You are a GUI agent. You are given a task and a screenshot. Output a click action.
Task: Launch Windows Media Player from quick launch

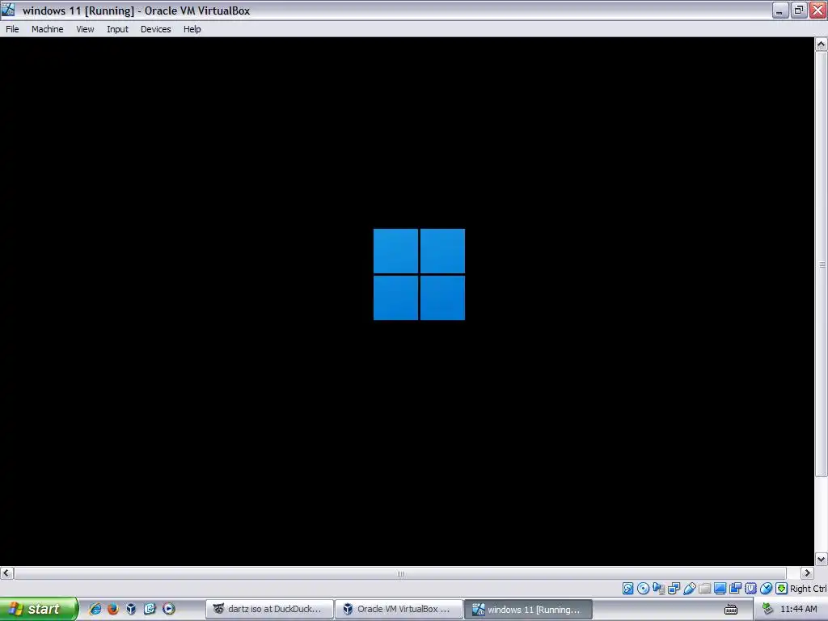tap(168, 609)
